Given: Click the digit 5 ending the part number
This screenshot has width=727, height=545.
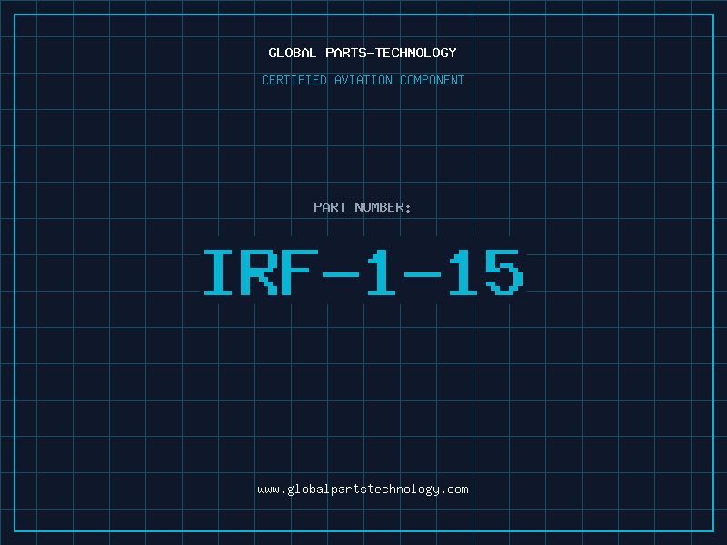Looking at the screenshot, I should click(x=505, y=272).
